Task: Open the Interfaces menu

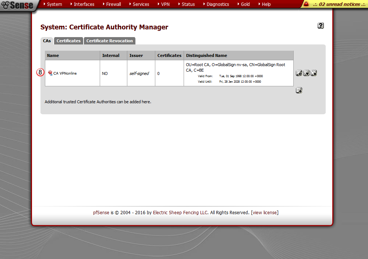Action: (x=84, y=4)
